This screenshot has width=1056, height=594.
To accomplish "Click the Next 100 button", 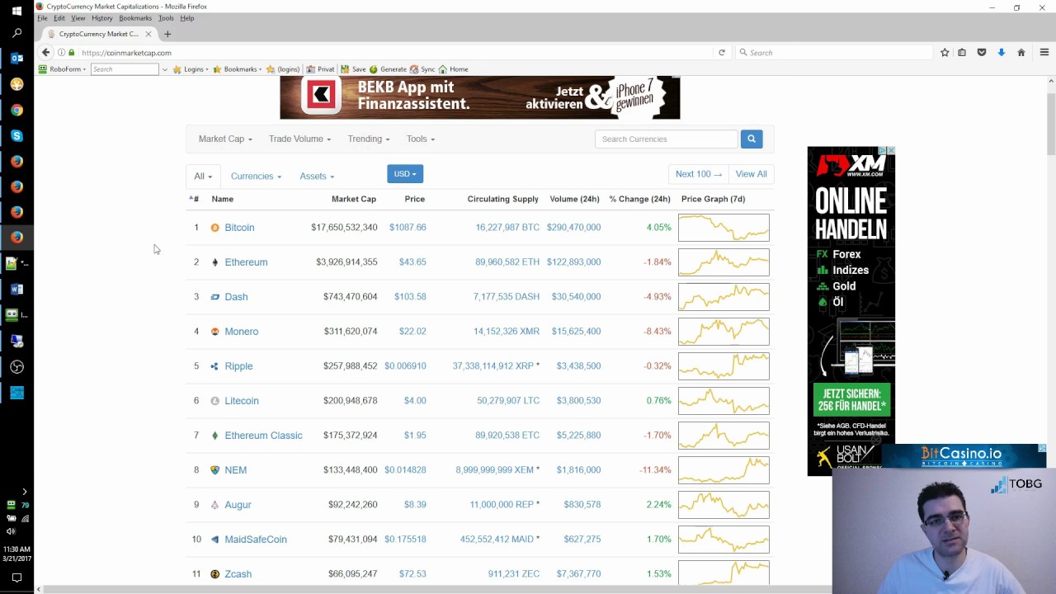I will 699,174.
